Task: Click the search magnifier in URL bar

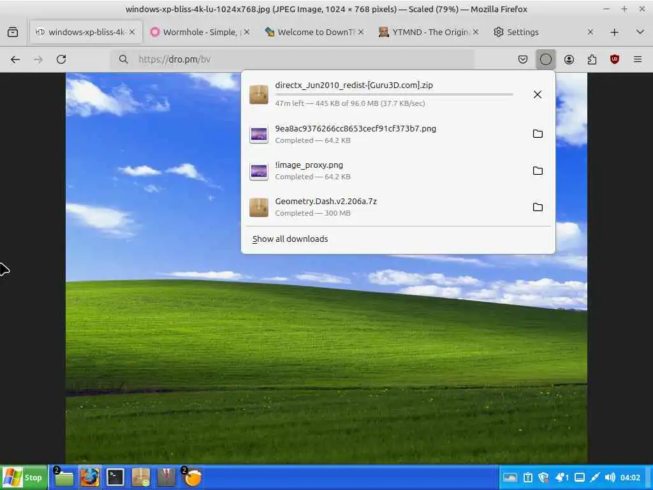Action: tap(123, 59)
